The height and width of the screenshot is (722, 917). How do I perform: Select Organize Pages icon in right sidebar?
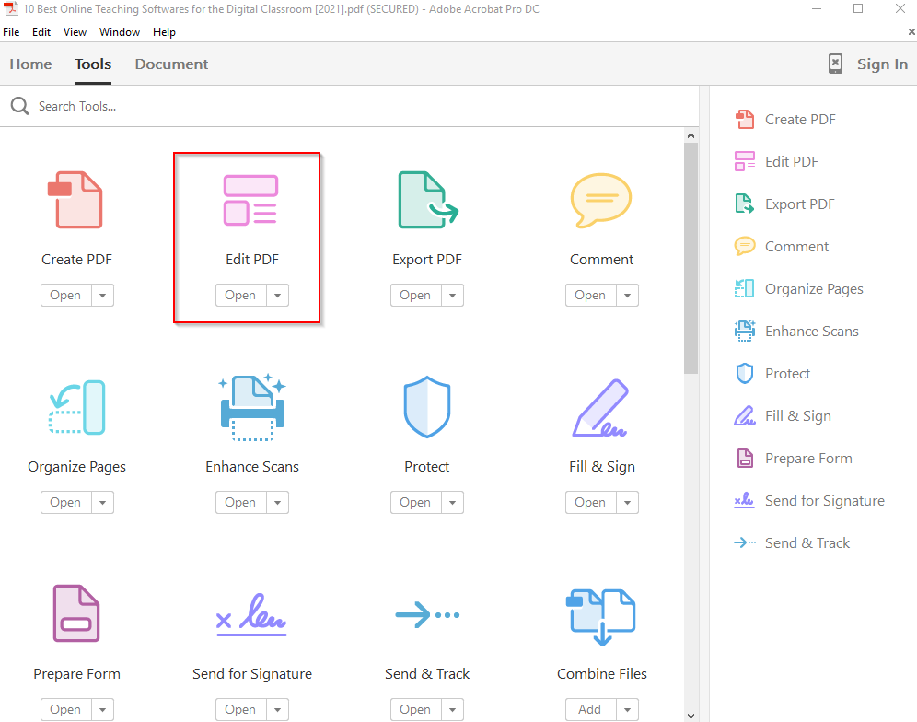(x=745, y=288)
